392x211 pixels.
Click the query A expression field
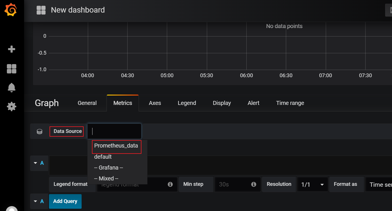(220, 165)
